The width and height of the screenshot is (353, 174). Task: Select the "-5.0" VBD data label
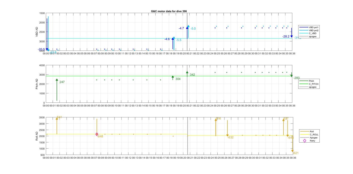193,29
